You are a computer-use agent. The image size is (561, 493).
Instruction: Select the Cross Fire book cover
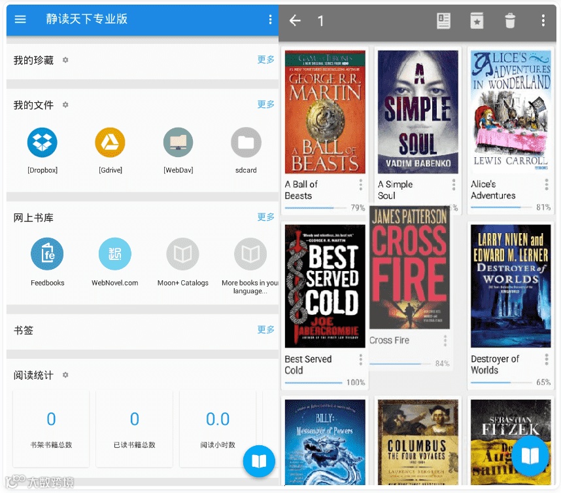tap(409, 267)
